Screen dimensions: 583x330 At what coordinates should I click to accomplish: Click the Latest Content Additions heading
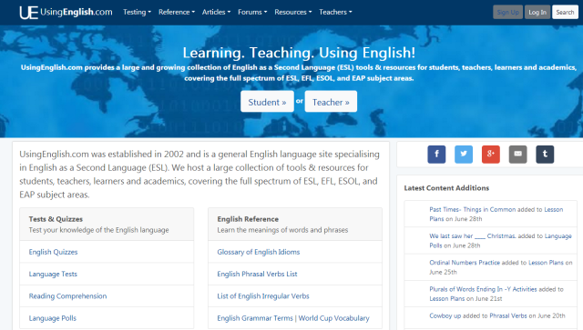point(446,188)
